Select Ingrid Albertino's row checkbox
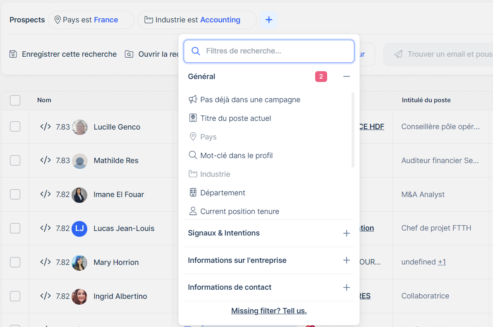This screenshot has width=493, height=327. pos(15,296)
